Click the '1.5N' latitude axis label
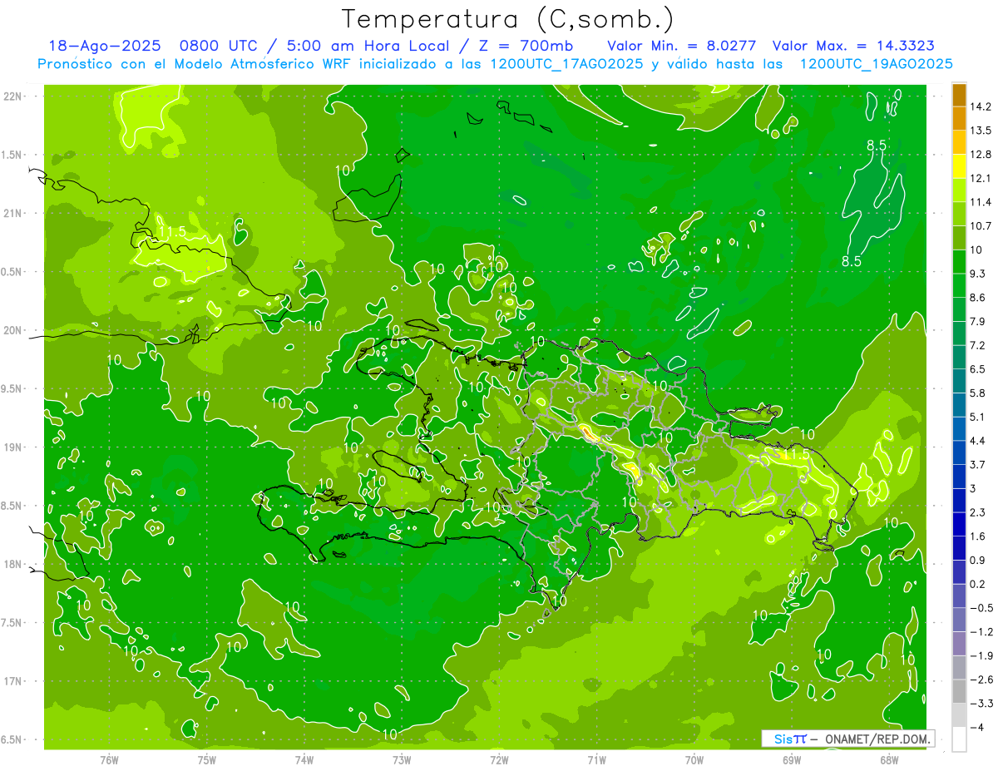This screenshot has width=998, height=771. click(x=12, y=155)
